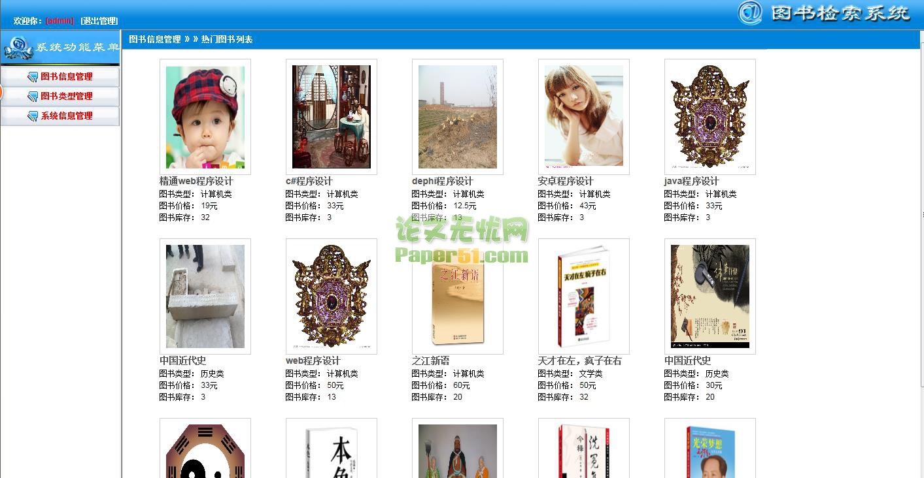Open the java程序设计 bagua ornament thumbnail

tap(710, 117)
